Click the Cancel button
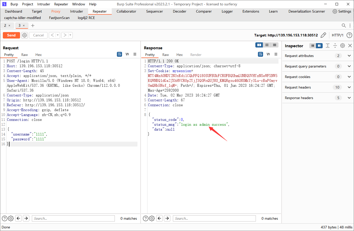This screenshot has height=231, width=354. (x=38, y=35)
